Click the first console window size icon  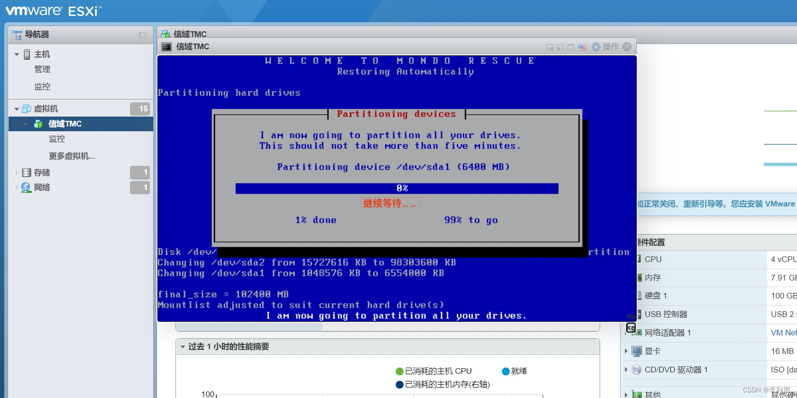coord(550,47)
